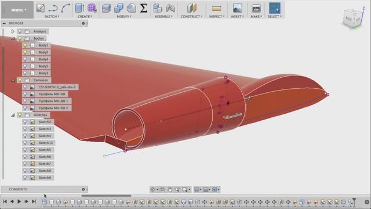Activate the Pan hand tool
This screenshot has width=371, height=209.
170,189
